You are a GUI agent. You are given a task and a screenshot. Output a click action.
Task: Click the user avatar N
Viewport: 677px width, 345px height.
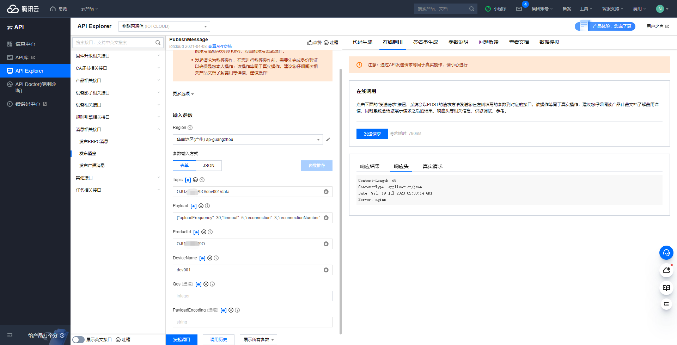(660, 9)
